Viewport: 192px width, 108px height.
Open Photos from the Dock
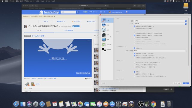coord(80,104)
